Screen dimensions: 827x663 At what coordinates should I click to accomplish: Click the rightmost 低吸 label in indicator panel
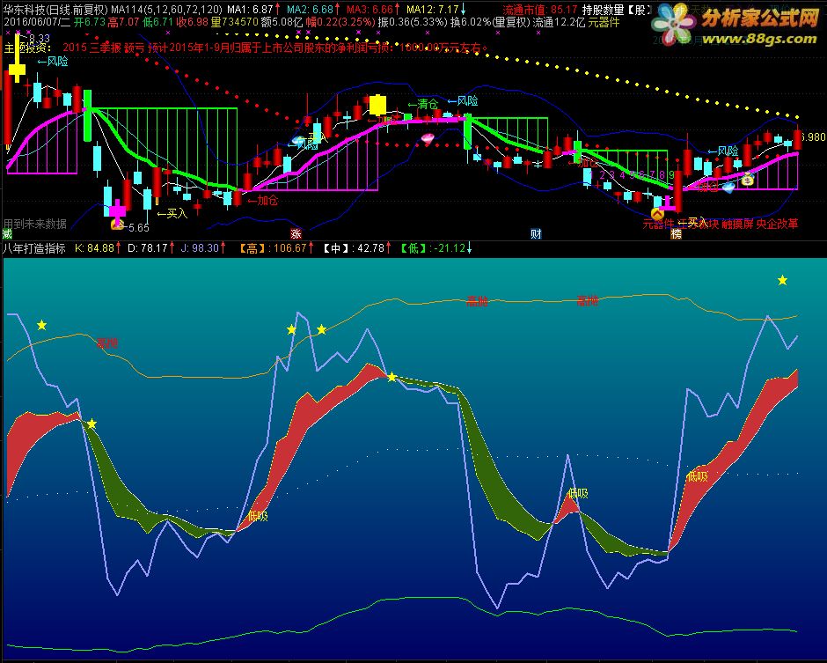698,476
